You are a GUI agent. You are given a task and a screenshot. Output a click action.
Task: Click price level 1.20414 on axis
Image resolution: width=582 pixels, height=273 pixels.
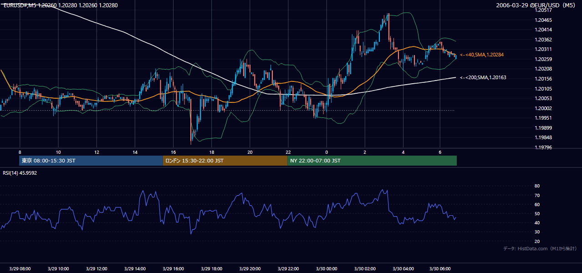coord(544,30)
